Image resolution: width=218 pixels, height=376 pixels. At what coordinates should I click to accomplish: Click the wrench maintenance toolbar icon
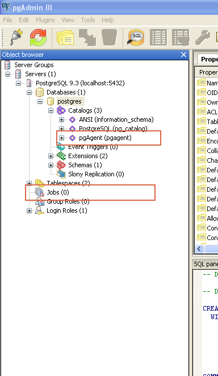point(203,38)
